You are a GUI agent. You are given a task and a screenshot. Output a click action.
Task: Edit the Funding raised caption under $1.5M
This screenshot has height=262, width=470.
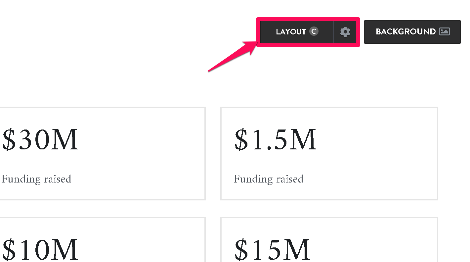coord(269,179)
